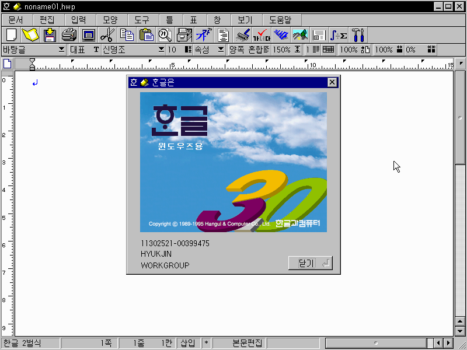
Task: Open the 창 menu
Action: (x=217, y=20)
